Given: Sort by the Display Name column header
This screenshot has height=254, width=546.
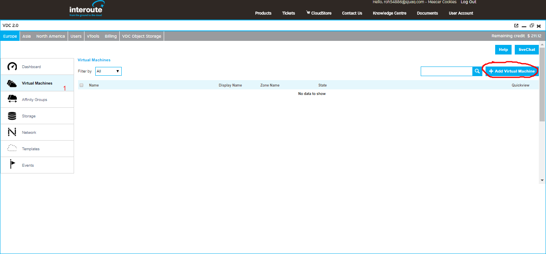Looking at the screenshot, I should 230,85.
